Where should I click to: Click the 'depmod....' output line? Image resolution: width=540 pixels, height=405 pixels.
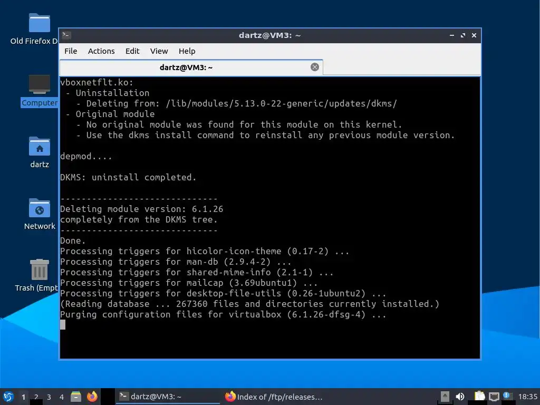coord(86,156)
